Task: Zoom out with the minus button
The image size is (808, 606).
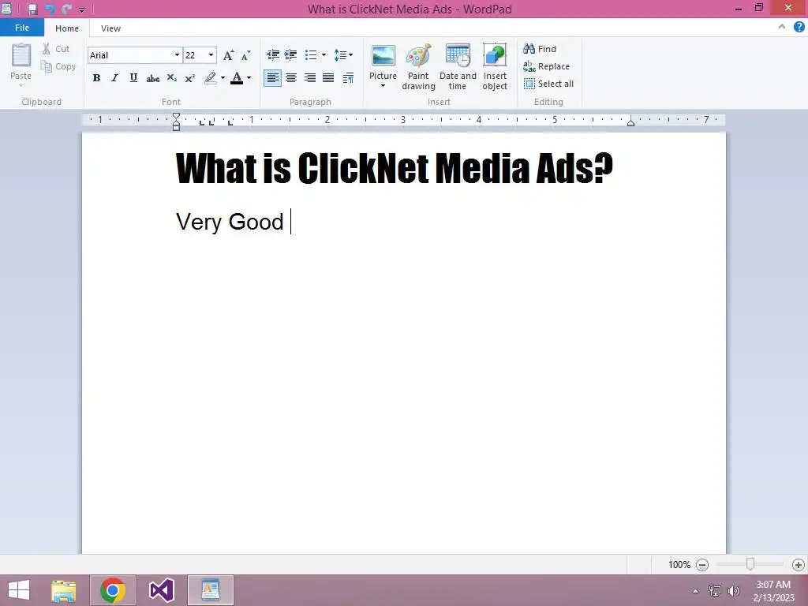Action: pos(701,565)
